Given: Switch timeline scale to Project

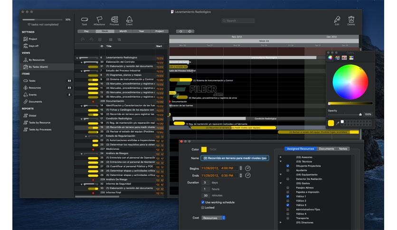Looking at the screenshot, I should point(159,31).
